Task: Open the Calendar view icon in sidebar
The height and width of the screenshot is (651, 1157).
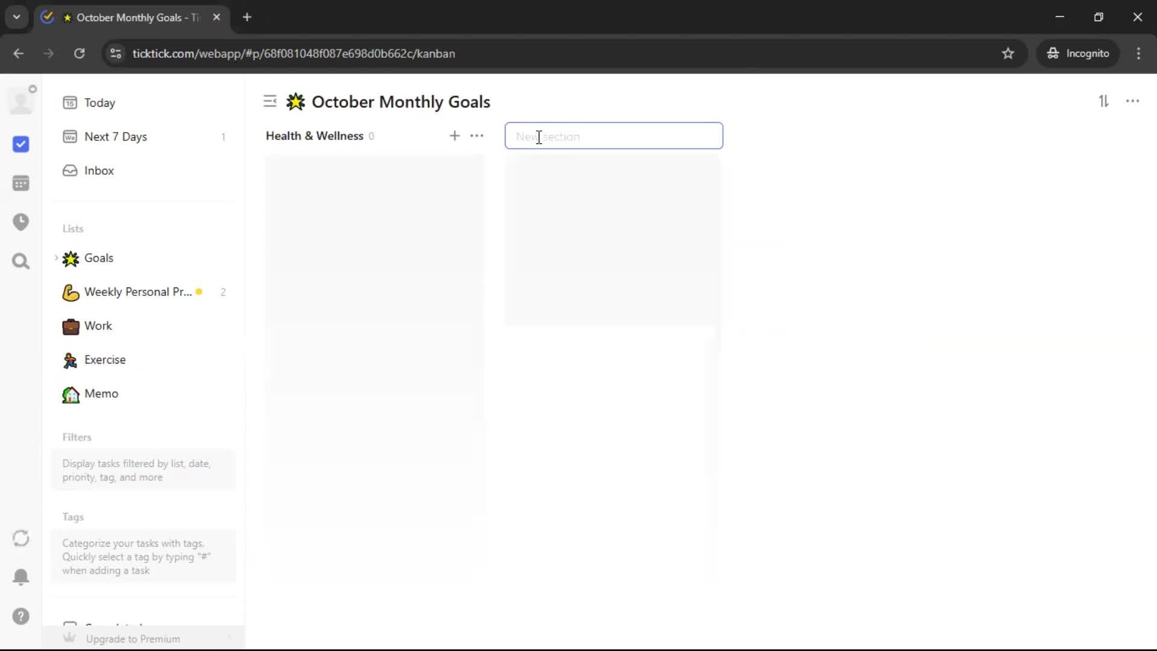Action: (20, 183)
